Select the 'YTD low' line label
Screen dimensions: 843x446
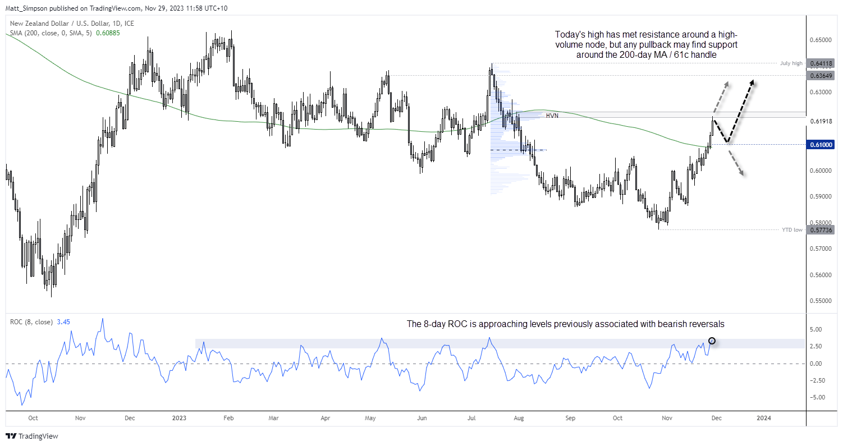[792, 229]
